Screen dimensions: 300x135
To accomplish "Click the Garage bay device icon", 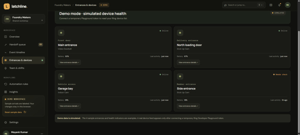I will click(61, 77).
